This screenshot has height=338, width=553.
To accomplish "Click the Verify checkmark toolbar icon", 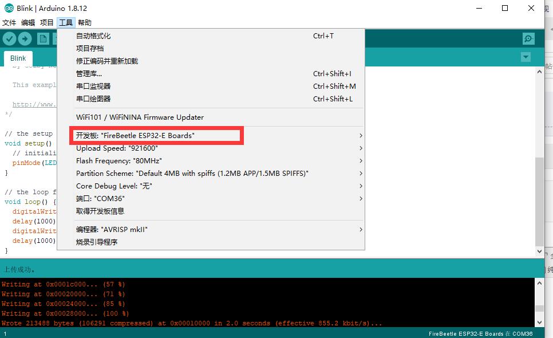I will 10,38.
